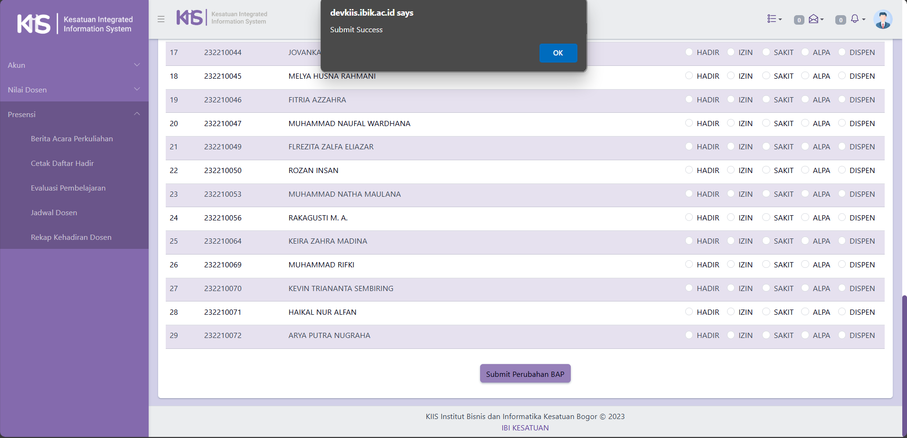Open the task list icon in header

point(774,19)
